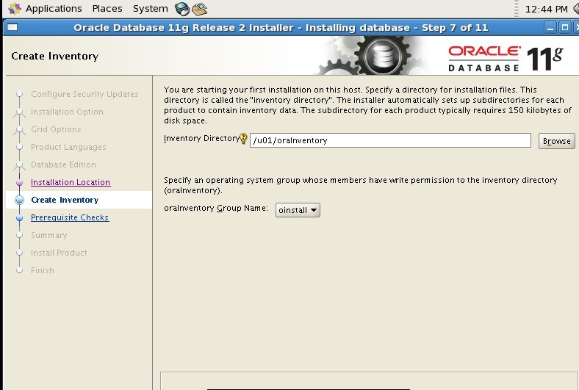Click the Installation Location step bullet

pos(20,182)
